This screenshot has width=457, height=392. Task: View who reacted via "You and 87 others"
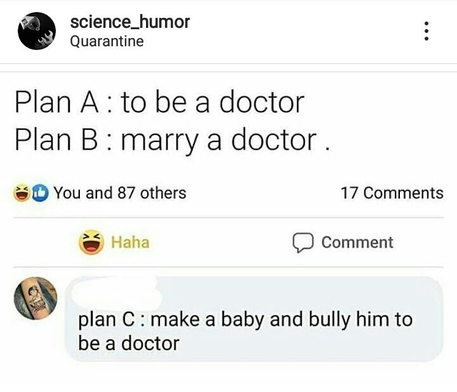tap(119, 193)
